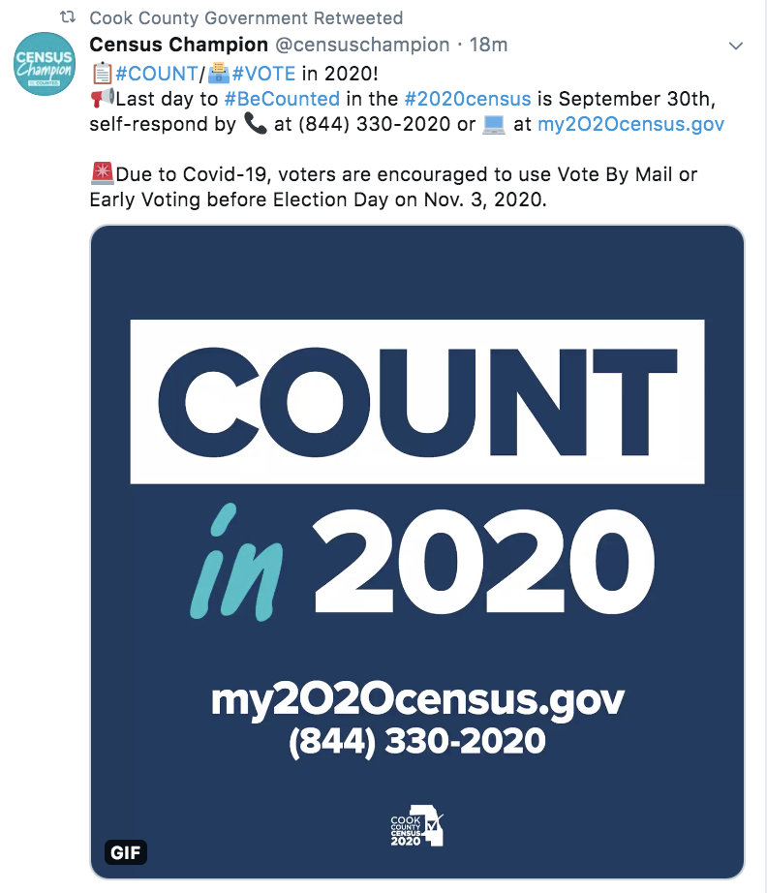
Task: Open the #COUNT hashtag
Action: (156, 73)
